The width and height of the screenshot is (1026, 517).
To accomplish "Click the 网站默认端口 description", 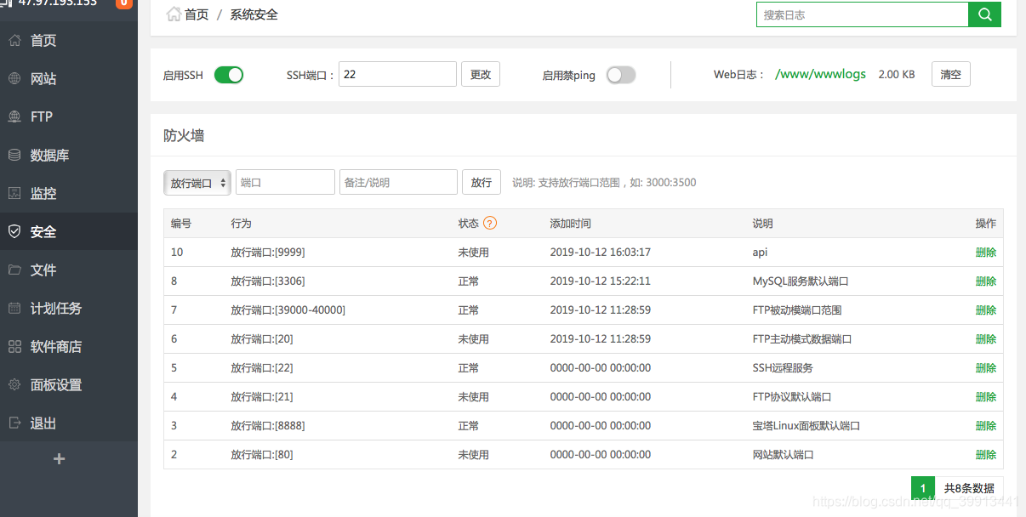I will (x=784, y=455).
